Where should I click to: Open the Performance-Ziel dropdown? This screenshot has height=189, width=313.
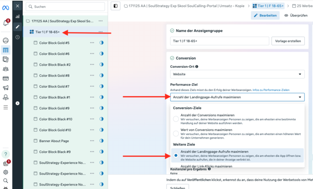(x=237, y=97)
